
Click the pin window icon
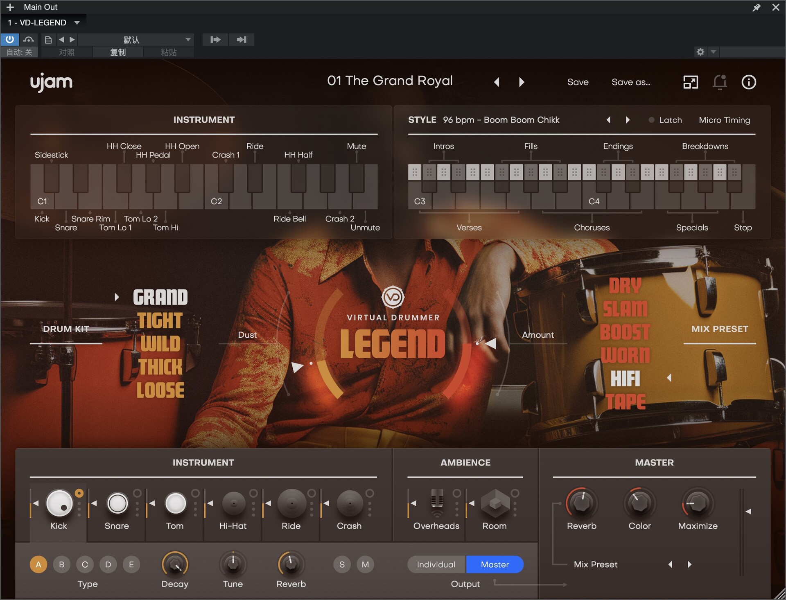tap(757, 7)
